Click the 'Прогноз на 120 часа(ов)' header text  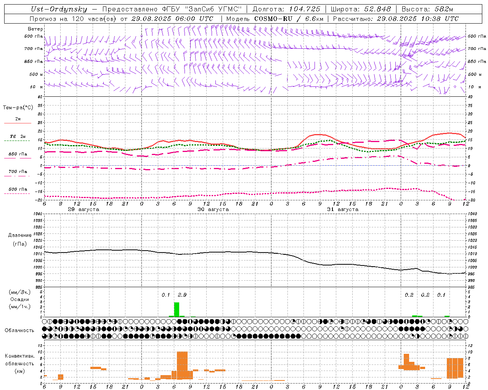click(x=73, y=19)
